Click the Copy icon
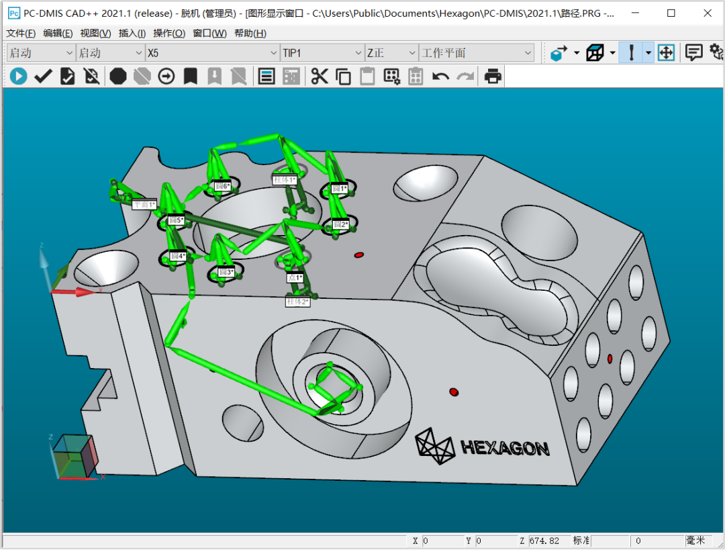 343,77
